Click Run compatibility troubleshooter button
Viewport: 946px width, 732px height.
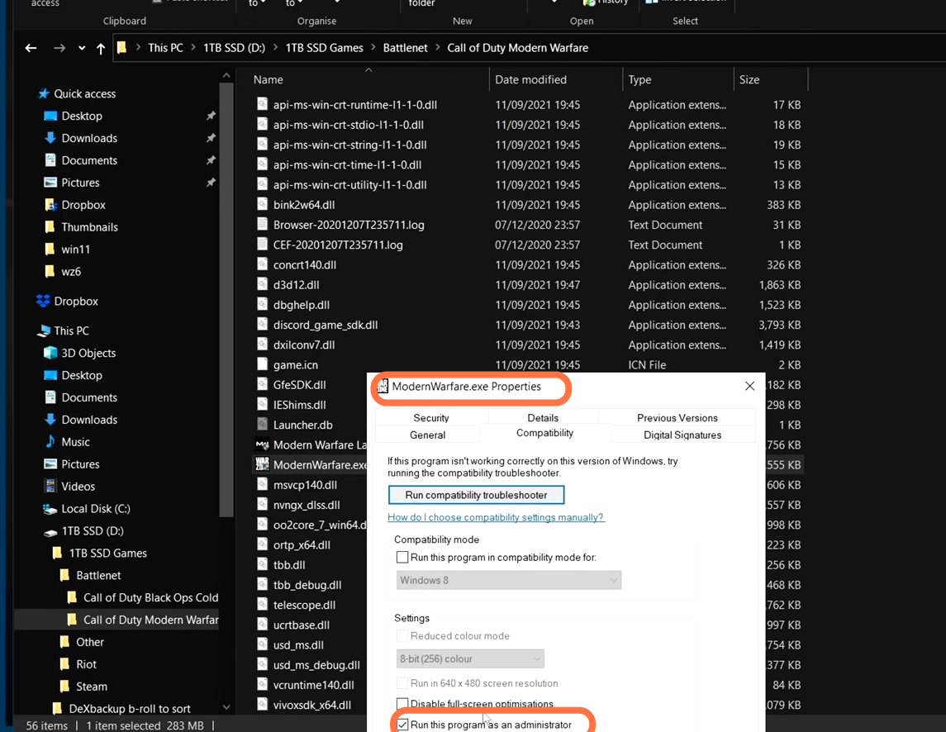pyautogui.click(x=476, y=495)
